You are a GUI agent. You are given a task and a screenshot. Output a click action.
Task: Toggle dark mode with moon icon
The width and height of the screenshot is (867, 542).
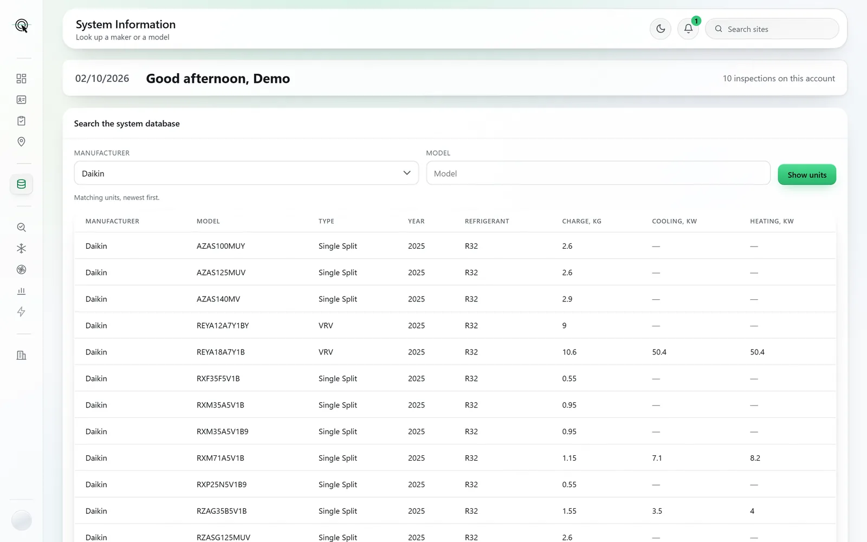pos(661,29)
